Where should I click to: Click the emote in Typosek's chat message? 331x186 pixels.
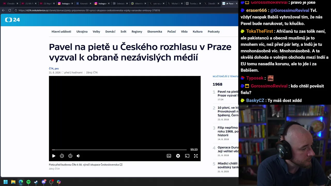270,78
